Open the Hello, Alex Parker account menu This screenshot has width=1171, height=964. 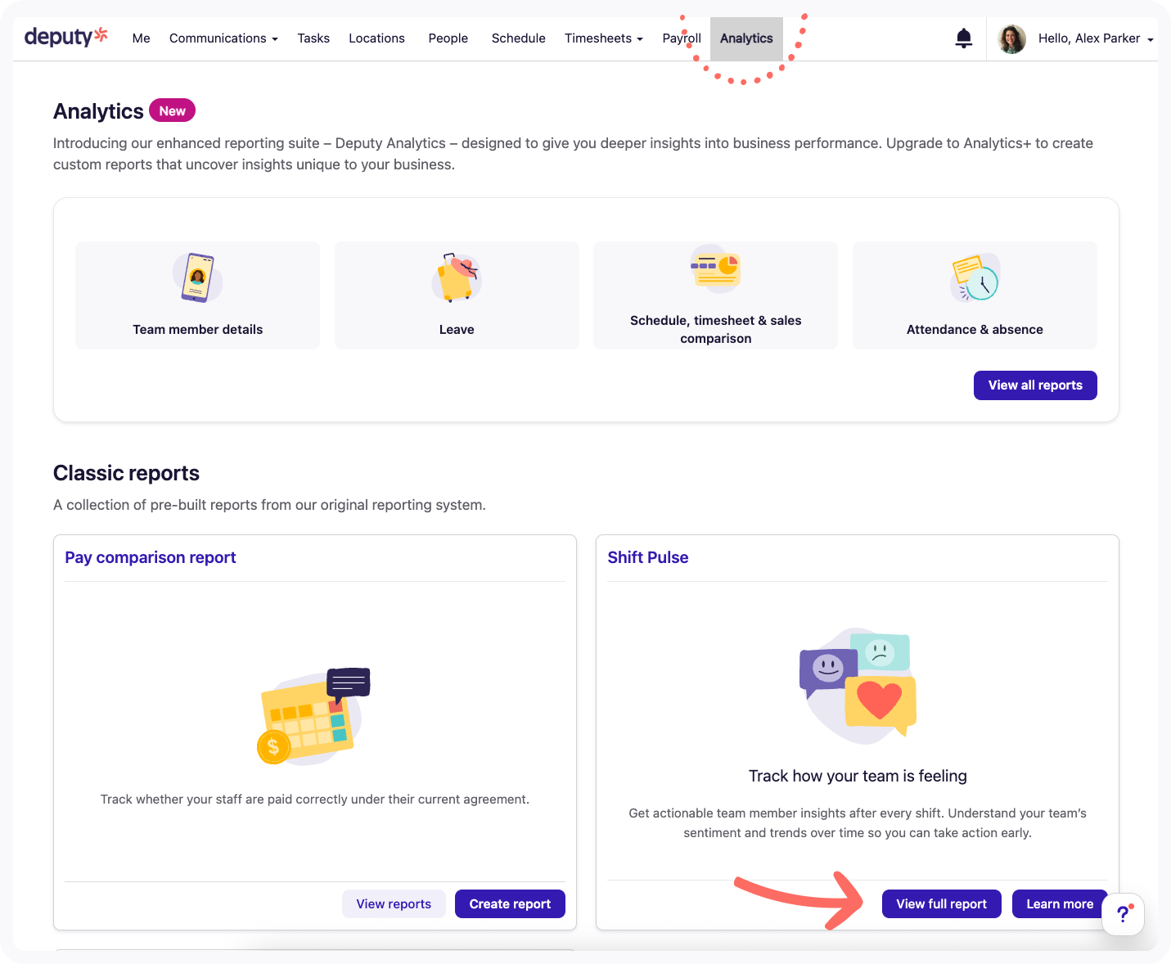(x=1095, y=38)
